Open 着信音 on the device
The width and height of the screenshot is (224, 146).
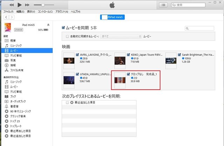(x=27, y=106)
